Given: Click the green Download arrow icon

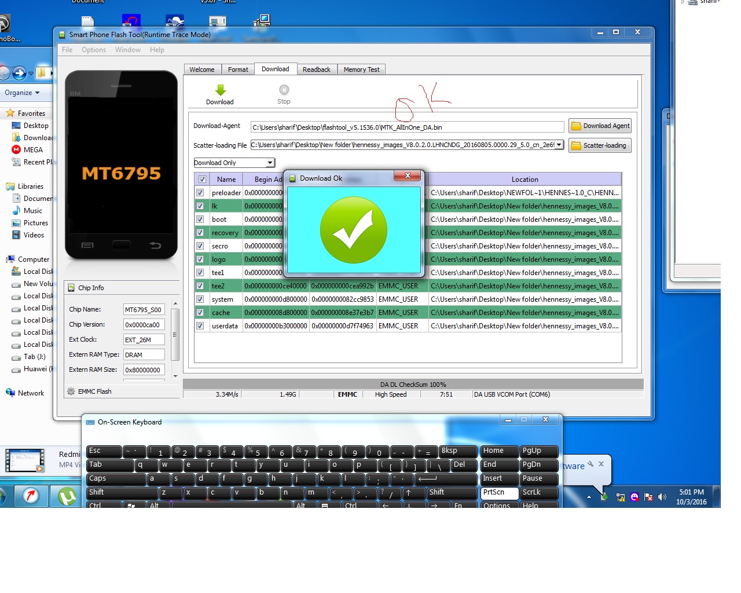Looking at the screenshot, I should pos(221,90).
